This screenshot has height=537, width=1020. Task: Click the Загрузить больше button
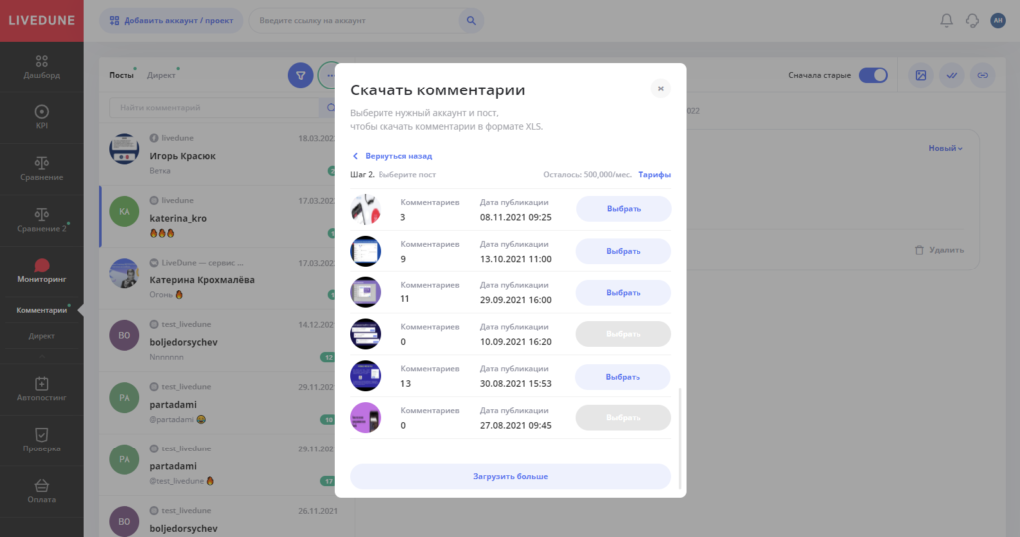point(510,476)
